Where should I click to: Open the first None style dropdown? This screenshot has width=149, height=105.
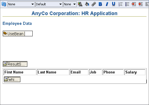(x=21, y=4)
